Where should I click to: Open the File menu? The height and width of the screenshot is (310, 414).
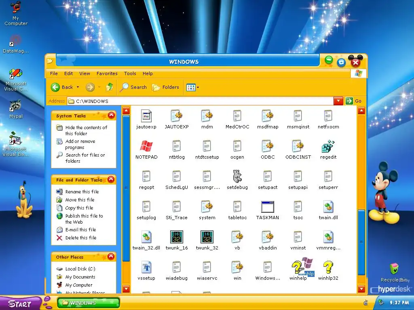[54, 73]
